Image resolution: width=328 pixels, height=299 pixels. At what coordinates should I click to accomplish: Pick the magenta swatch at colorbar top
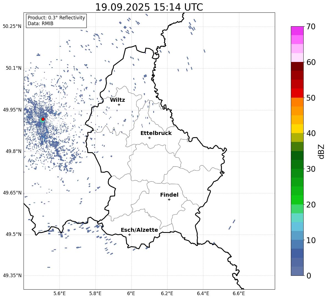click(x=297, y=31)
